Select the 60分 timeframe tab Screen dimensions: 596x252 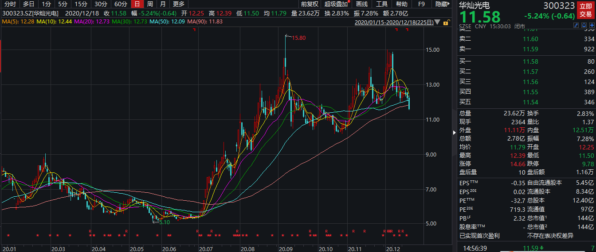121,4
